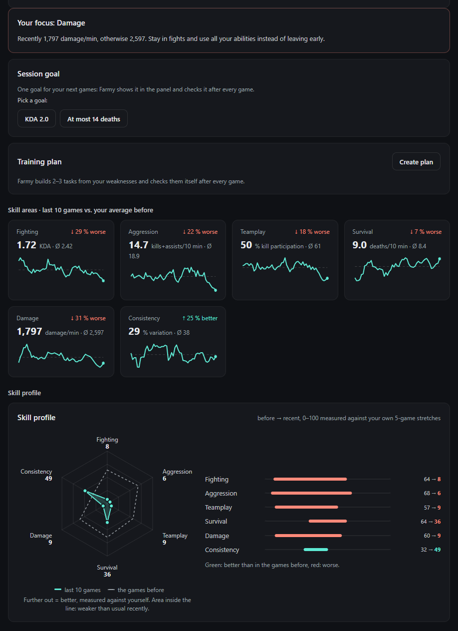
Task: Click the '64 → 36' Survival score
Action: (x=431, y=521)
